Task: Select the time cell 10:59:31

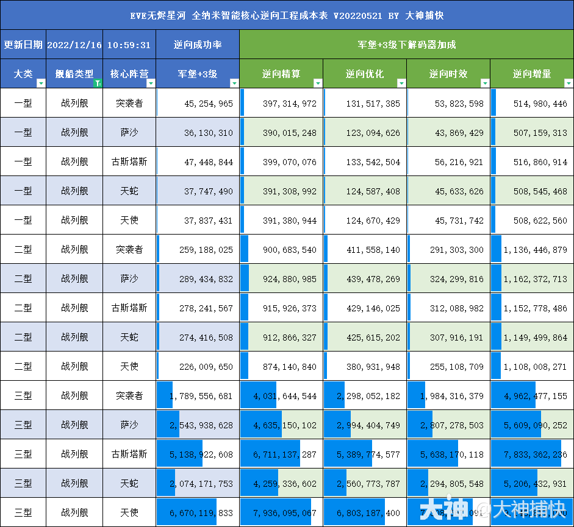Action: tap(129, 44)
